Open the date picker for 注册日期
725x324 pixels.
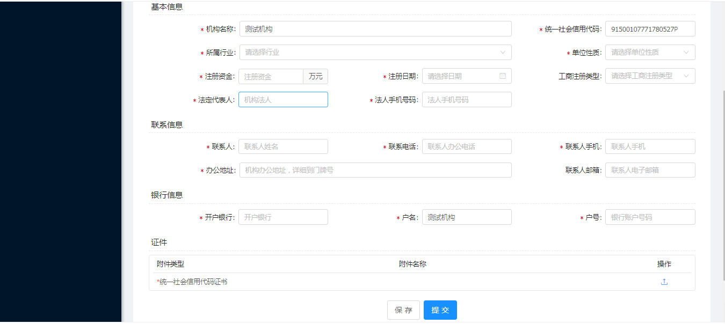pos(466,76)
